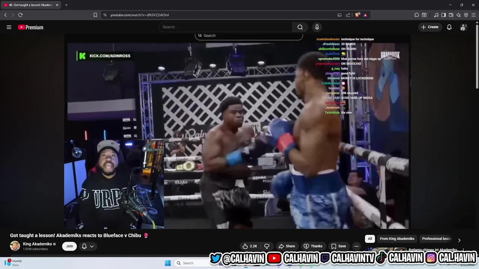Open King Akademiks channel avatar
The image size is (479, 269).
[15, 246]
